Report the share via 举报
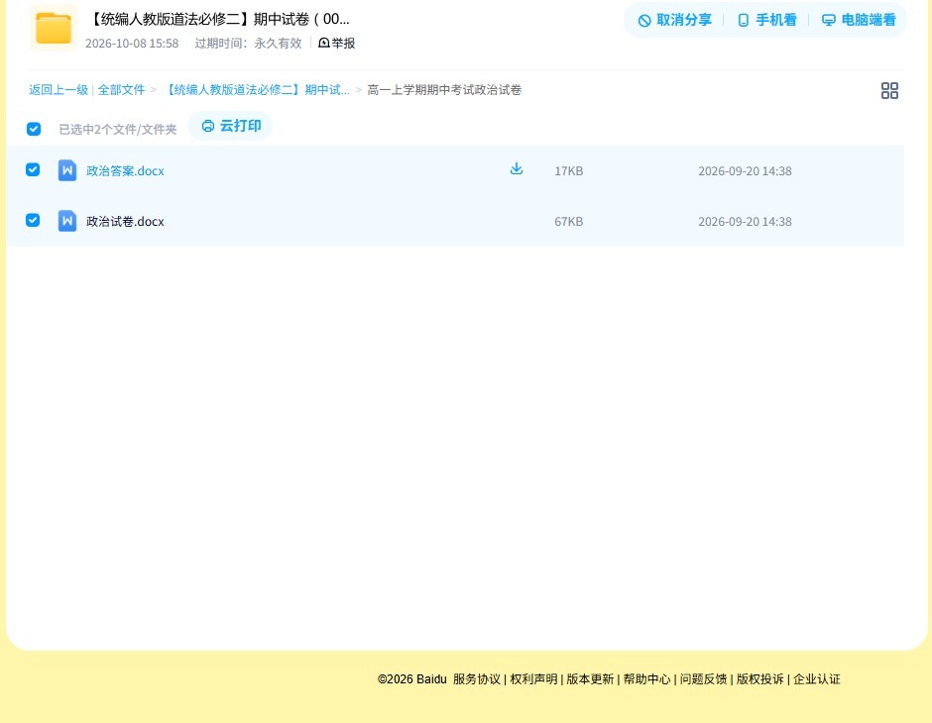932x723 pixels. [336, 43]
